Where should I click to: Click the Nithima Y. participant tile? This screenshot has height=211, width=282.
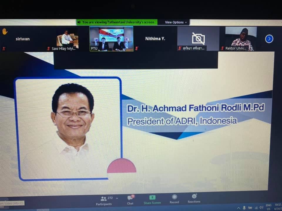pyautogui.click(x=155, y=39)
